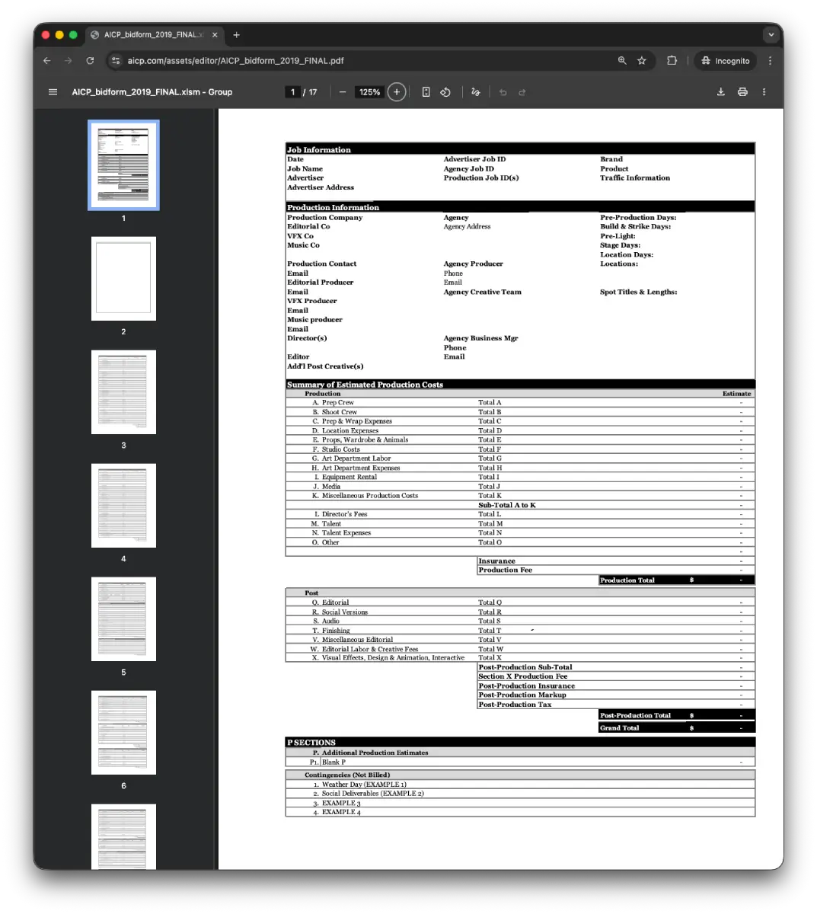The image size is (817, 914).
Task: Click the 'Advertiser Address' label
Action: pos(321,187)
